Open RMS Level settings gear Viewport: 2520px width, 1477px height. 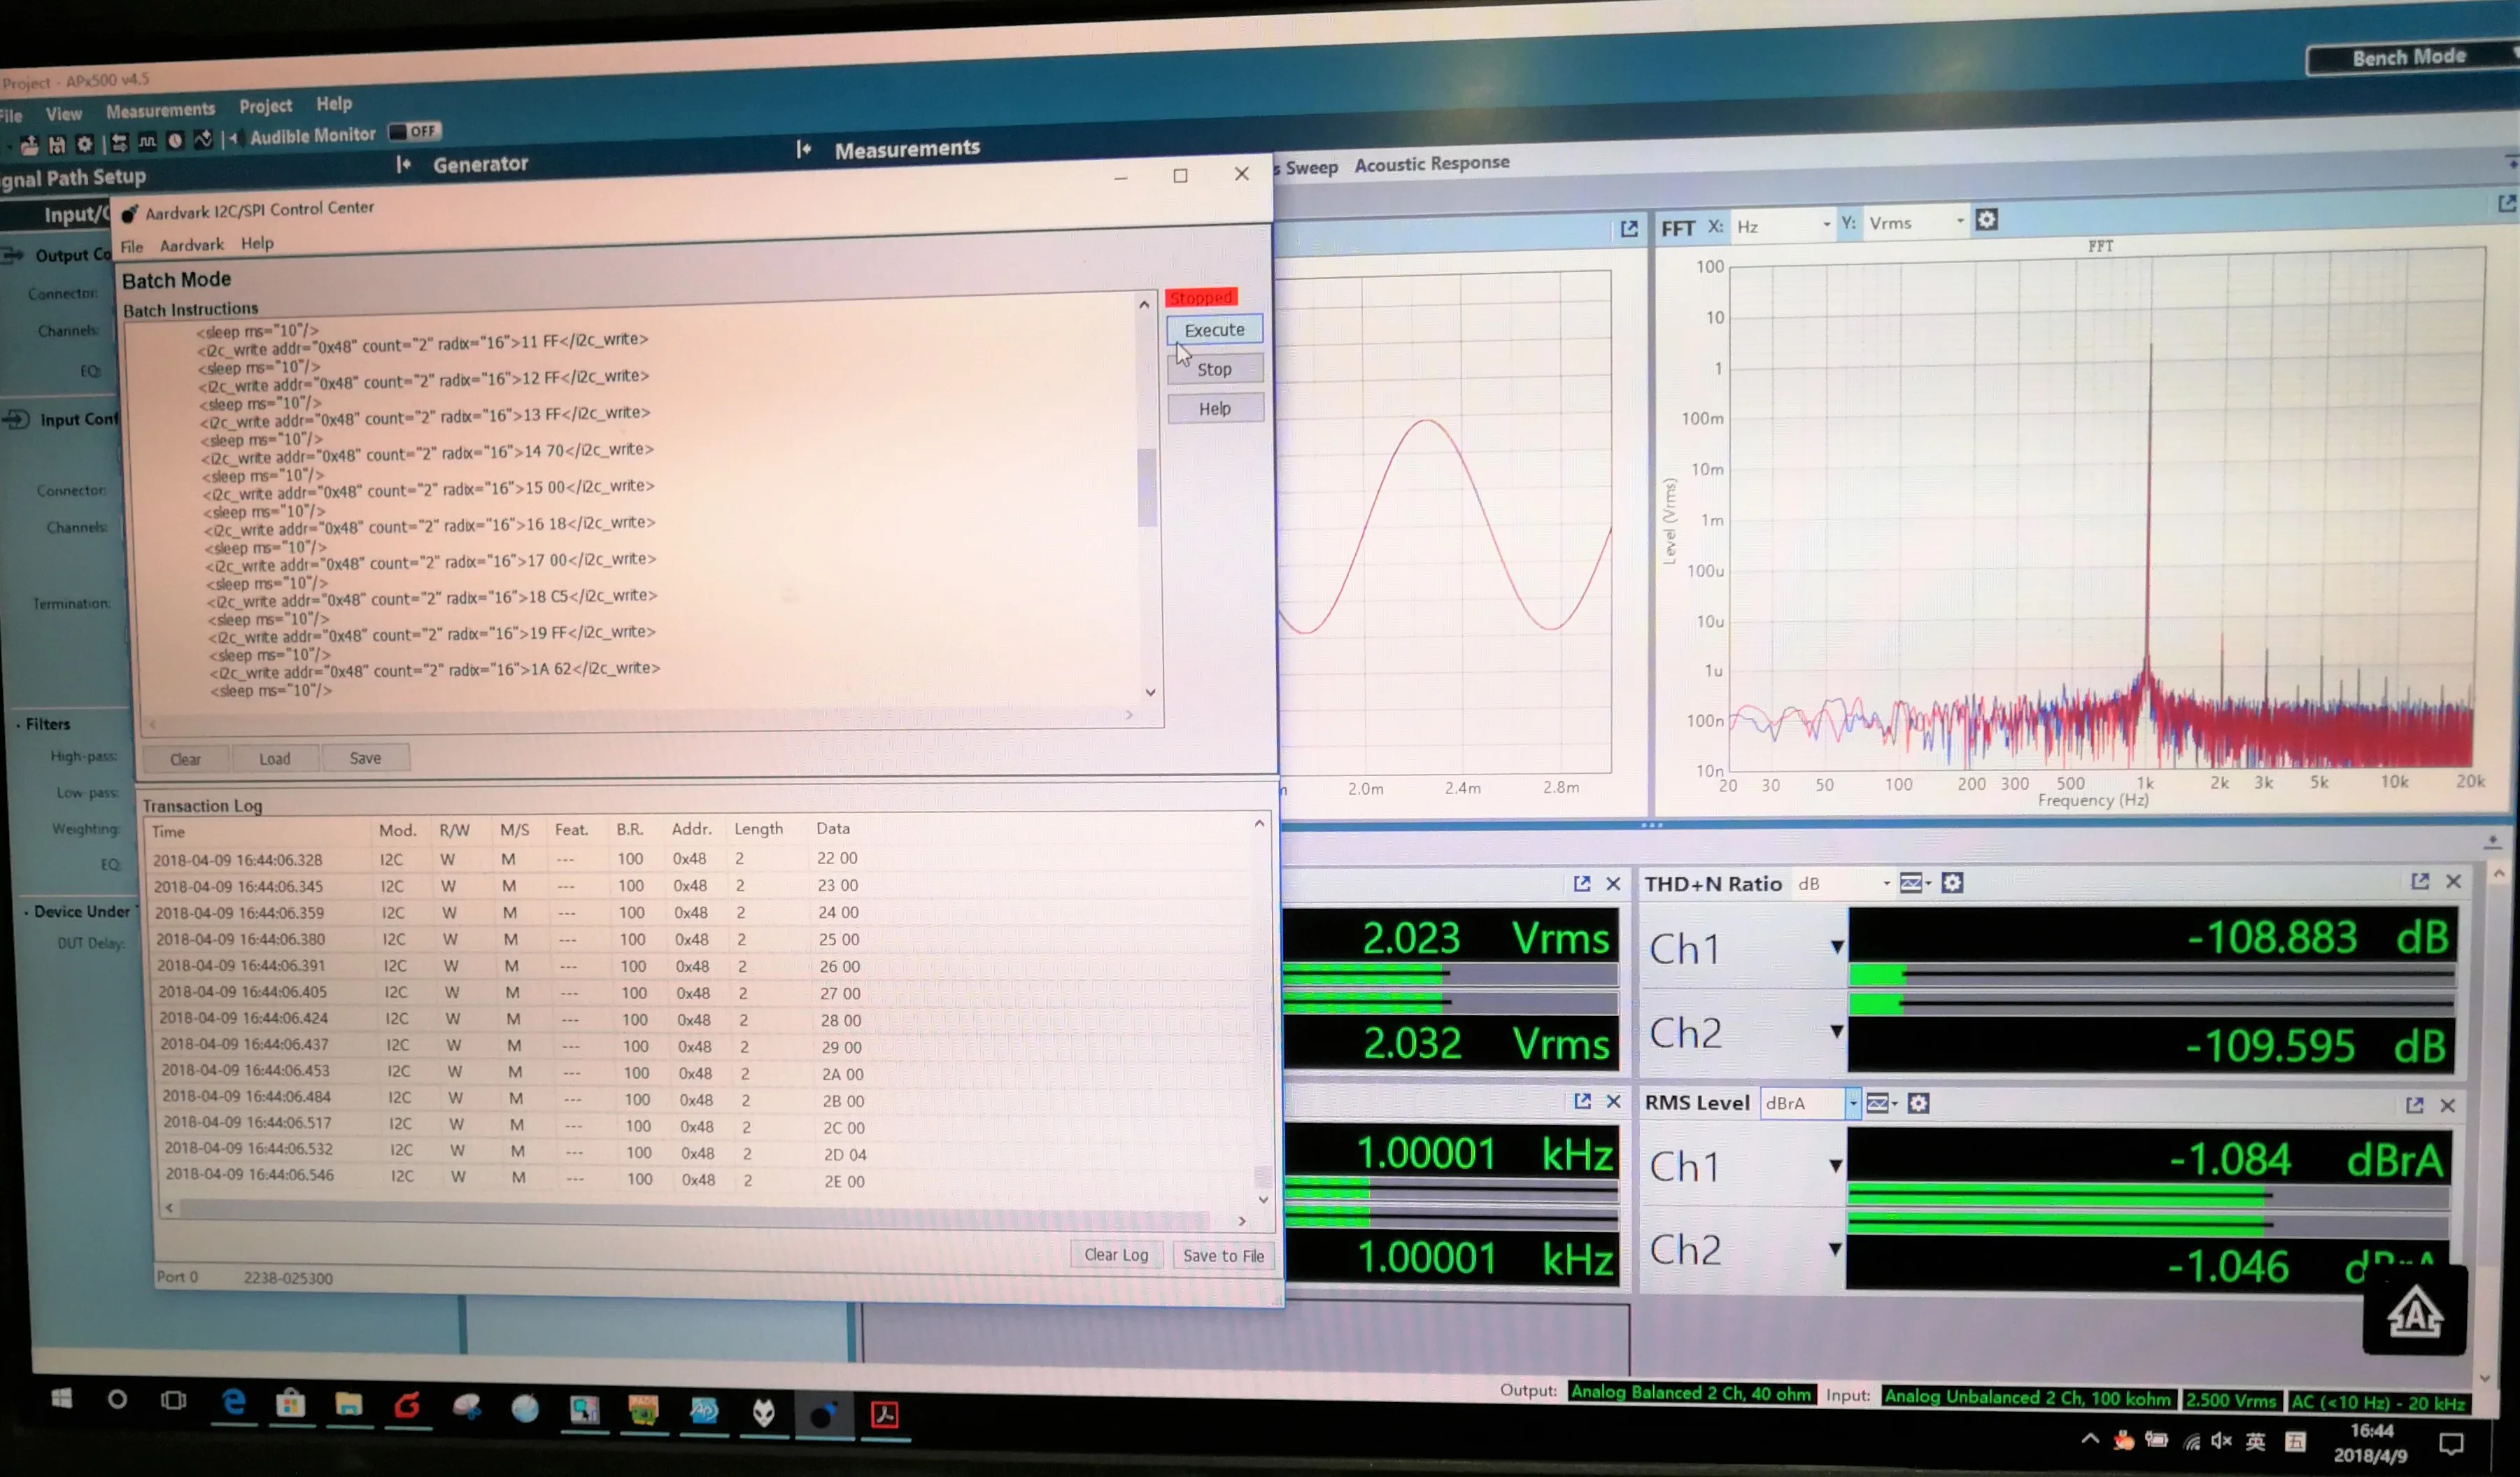pyautogui.click(x=1918, y=1103)
